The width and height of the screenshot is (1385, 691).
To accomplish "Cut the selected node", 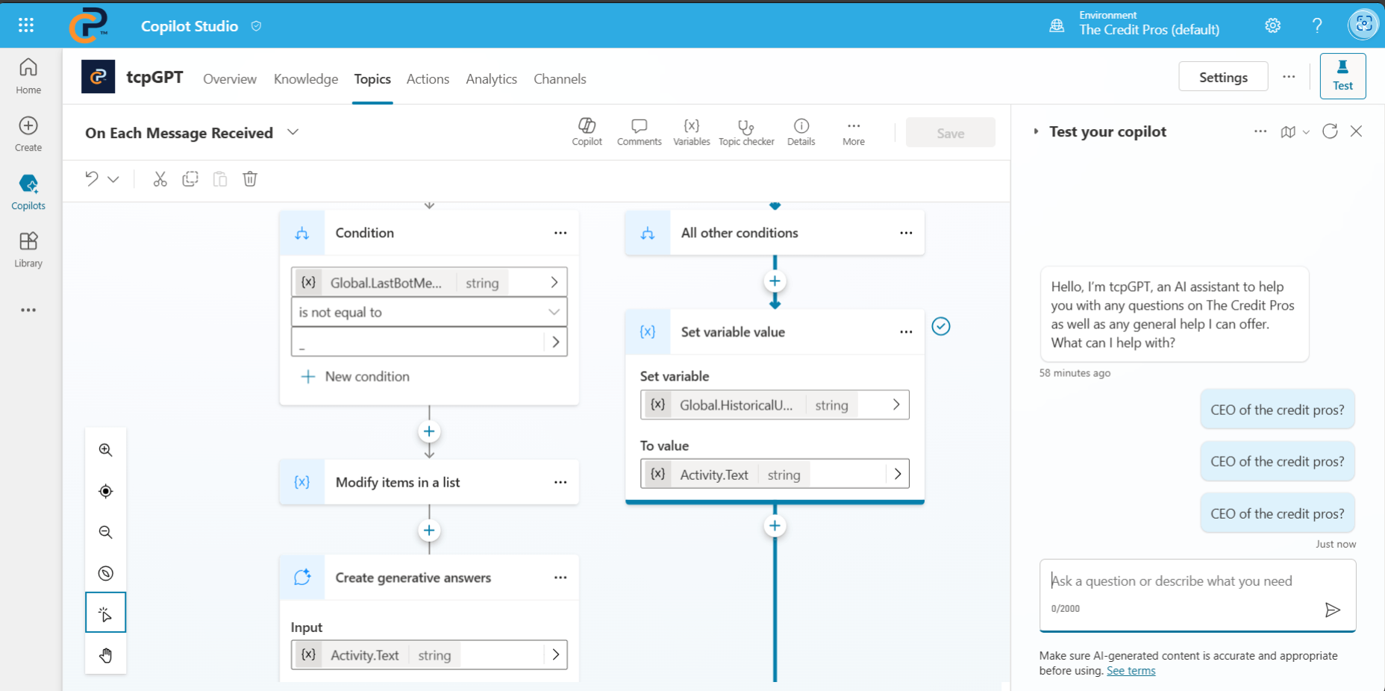I will click(x=160, y=179).
